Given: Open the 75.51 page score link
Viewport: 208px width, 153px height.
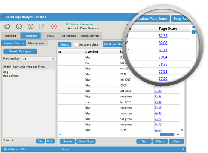Looking at the screenshot, I should (158, 97).
